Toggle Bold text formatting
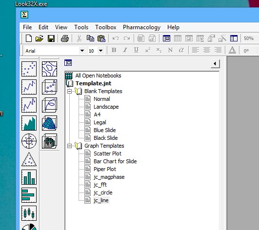259x230 pixels. (x=114, y=50)
